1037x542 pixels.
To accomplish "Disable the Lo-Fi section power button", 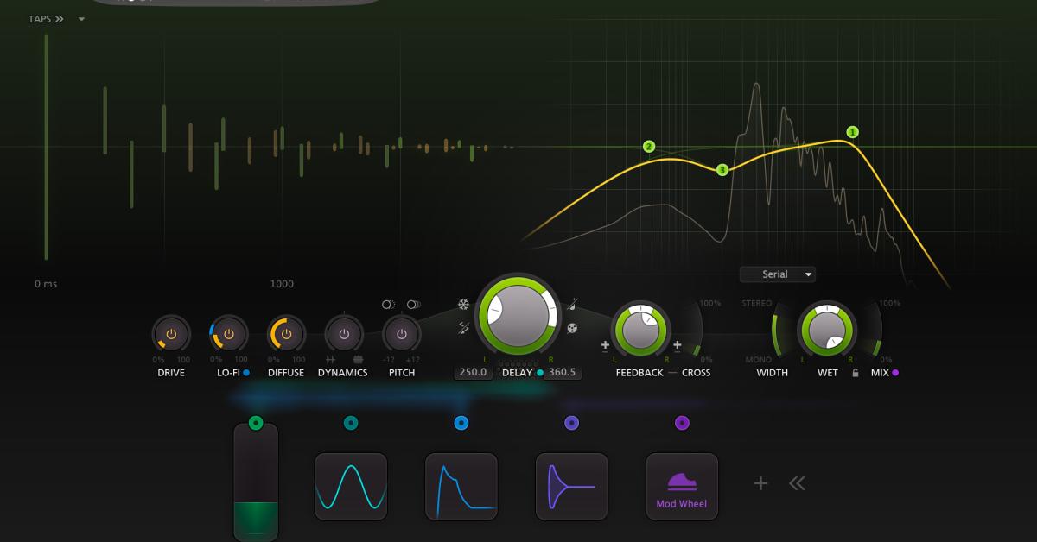I will coord(227,335).
